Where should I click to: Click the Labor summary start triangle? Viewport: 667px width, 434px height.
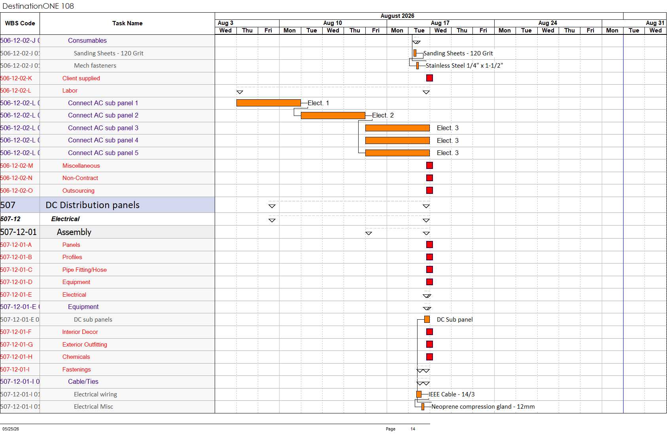click(240, 92)
